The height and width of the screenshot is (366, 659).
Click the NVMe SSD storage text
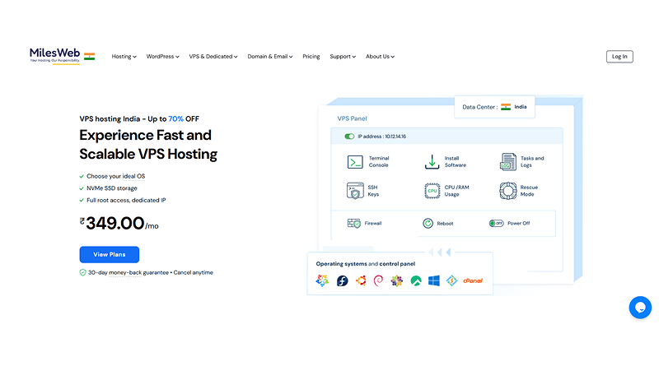click(112, 188)
